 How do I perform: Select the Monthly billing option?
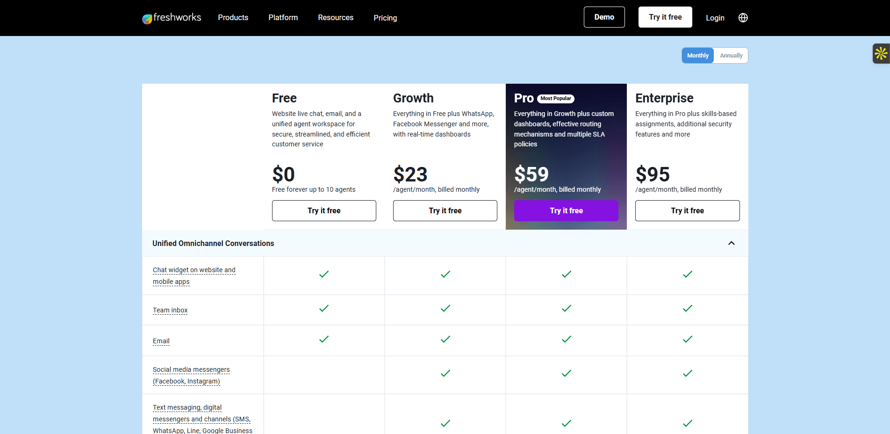pyautogui.click(x=697, y=55)
